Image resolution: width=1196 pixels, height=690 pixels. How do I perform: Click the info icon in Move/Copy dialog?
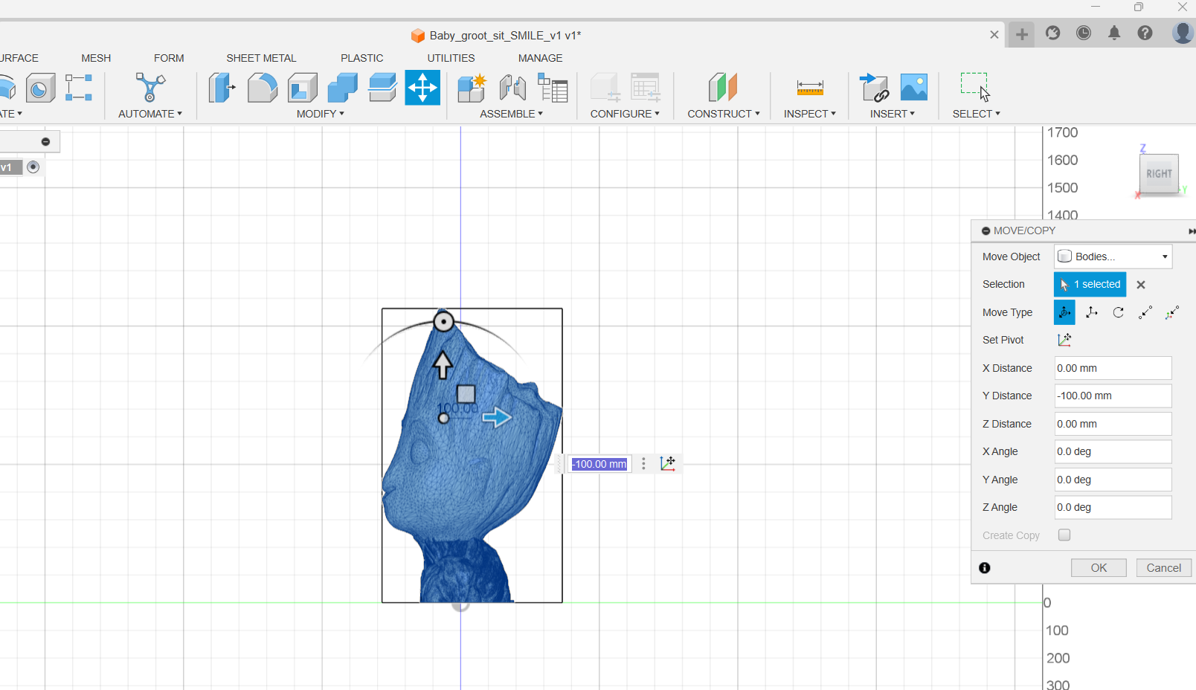[x=985, y=568]
